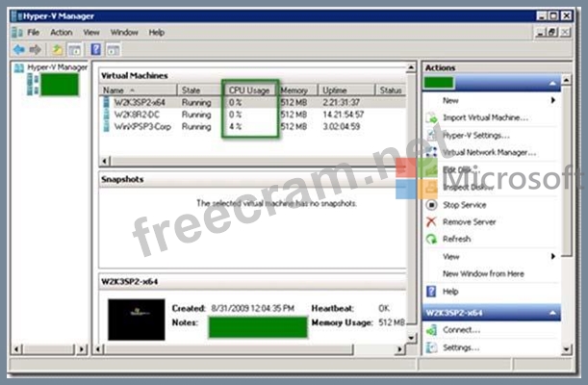Click the W2K8R2-DC virtual machine row icon

tap(106, 115)
